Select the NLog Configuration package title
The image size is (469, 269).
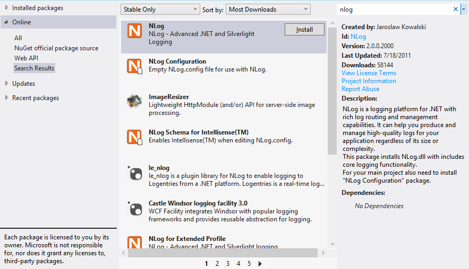(177, 61)
